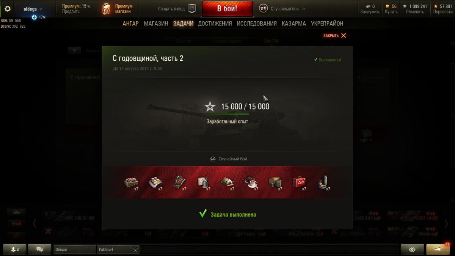Image resolution: width=455 pixels, height=256 pixels.
Task: Close the PaDlovi4 chat tab
Action: pos(136,249)
